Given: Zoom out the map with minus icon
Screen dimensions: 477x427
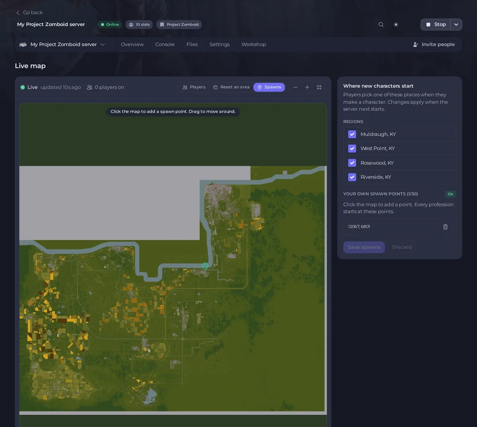Looking at the screenshot, I should click(x=295, y=87).
